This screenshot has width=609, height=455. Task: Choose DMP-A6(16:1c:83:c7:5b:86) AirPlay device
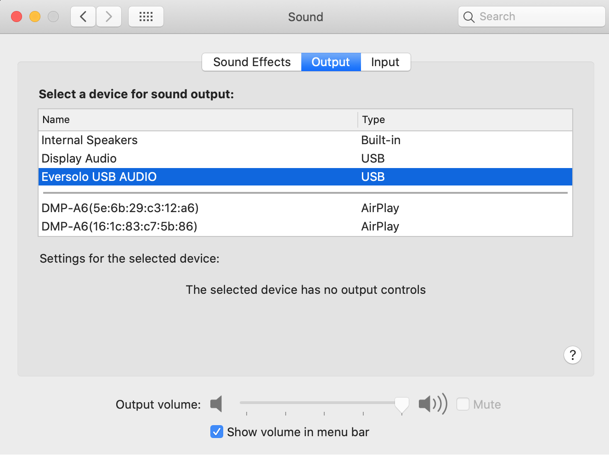point(305,226)
